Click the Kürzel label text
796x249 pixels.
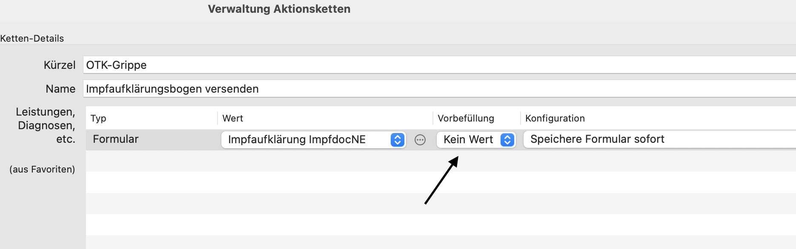[60, 65]
